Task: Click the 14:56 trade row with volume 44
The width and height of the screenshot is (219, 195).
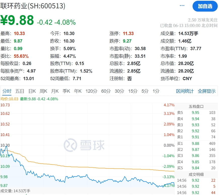Action: (196, 193)
